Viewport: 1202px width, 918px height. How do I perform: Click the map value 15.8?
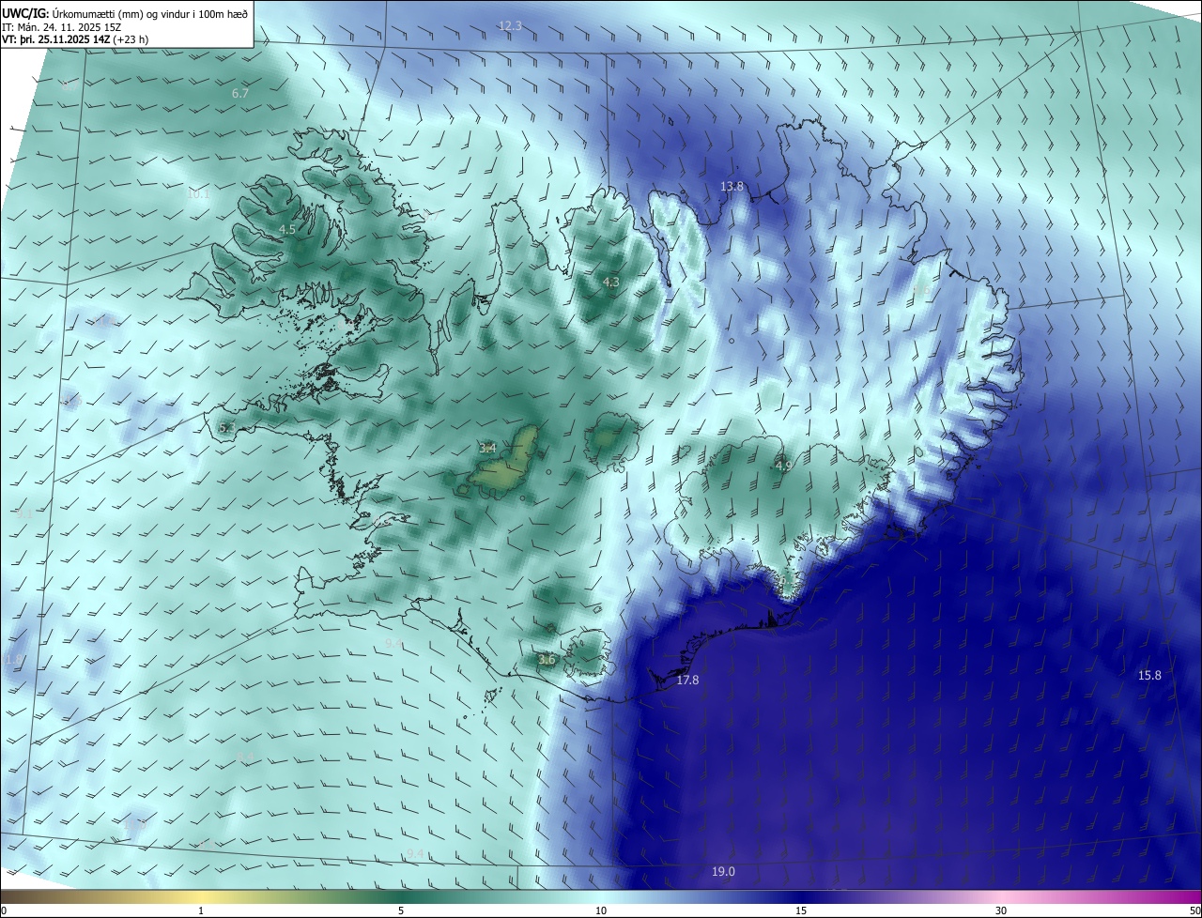click(1149, 675)
